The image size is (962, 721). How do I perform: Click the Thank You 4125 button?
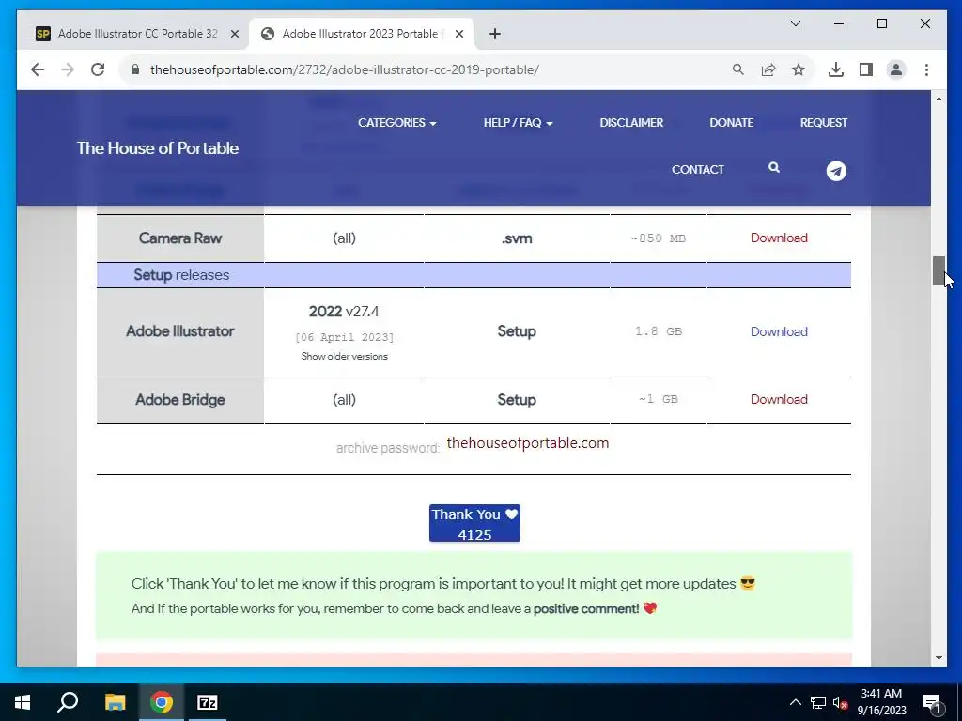pyautogui.click(x=474, y=523)
